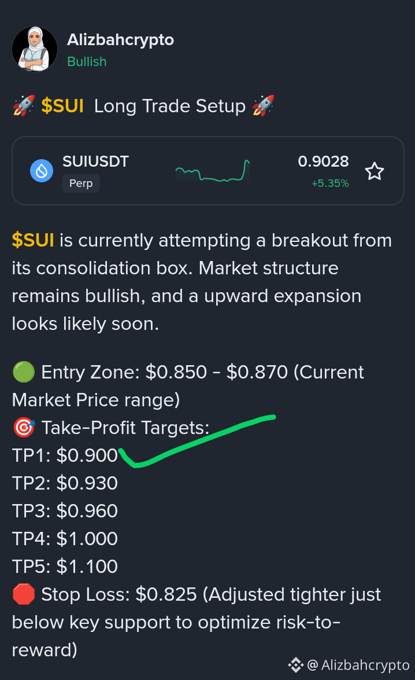Tap the blue SUI coin logo
The height and width of the screenshot is (680, 415).
(42, 171)
